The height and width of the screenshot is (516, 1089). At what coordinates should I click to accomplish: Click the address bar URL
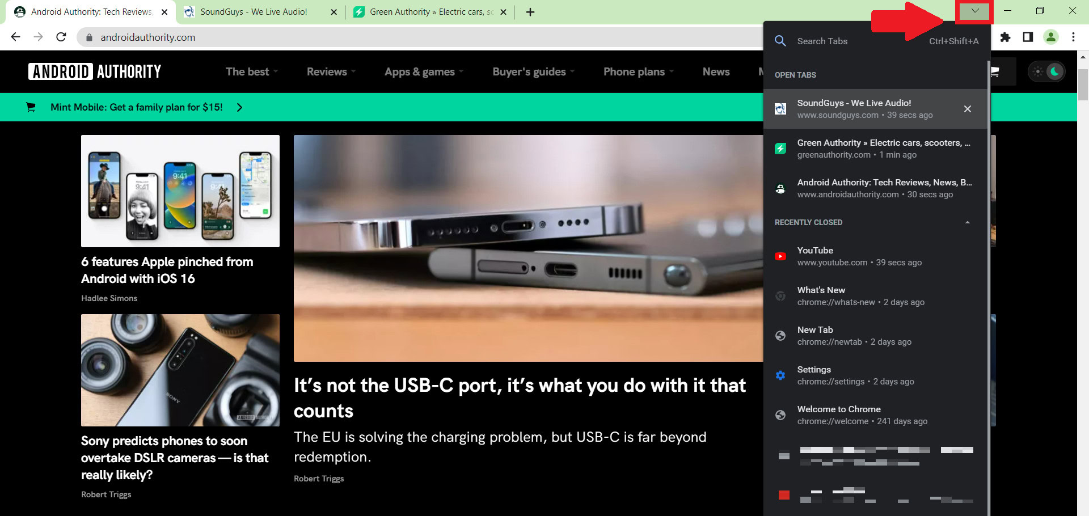[147, 37]
